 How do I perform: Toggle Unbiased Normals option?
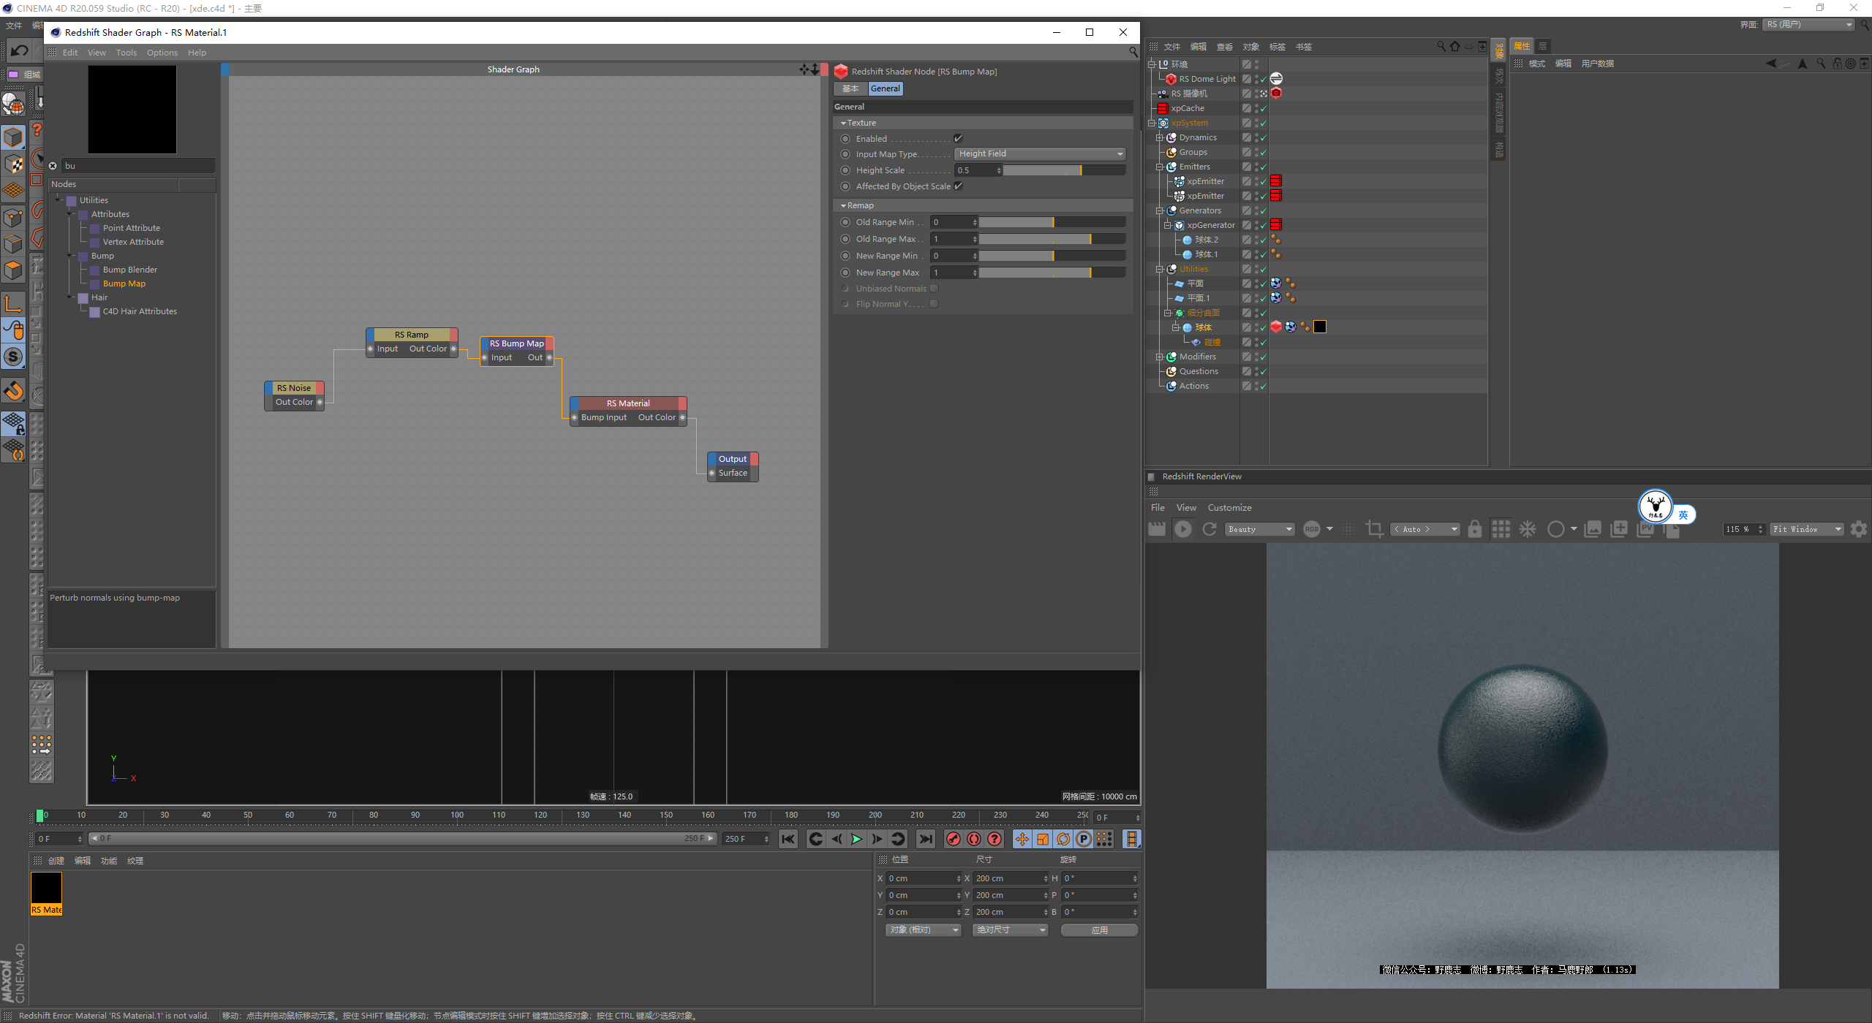934,289
